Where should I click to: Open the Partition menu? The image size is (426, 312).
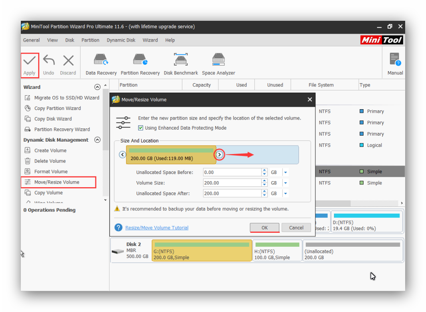pos(90,40)
